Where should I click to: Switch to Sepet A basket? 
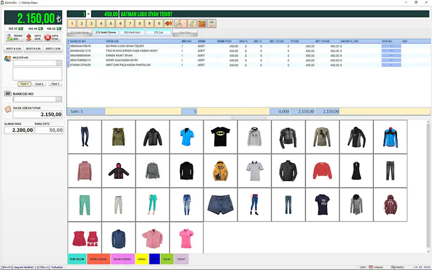(x=13, y=49)
